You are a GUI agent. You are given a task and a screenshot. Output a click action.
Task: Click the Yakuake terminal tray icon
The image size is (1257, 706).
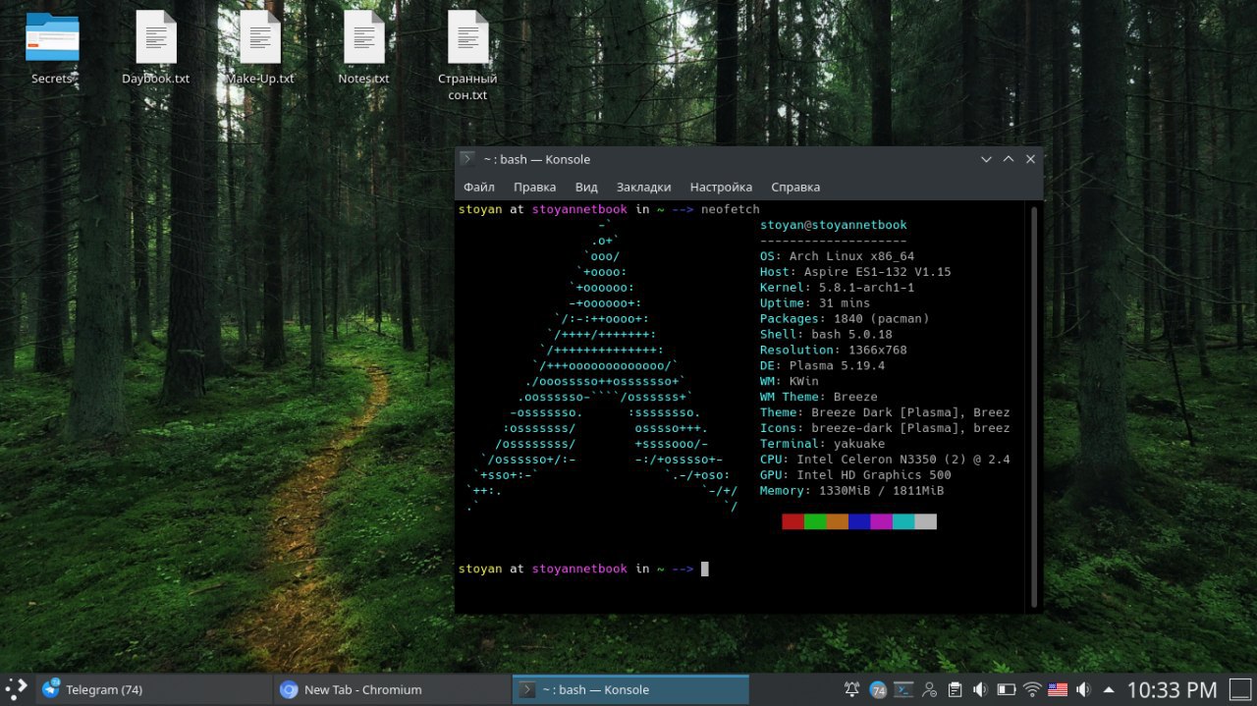pos(903,689)
